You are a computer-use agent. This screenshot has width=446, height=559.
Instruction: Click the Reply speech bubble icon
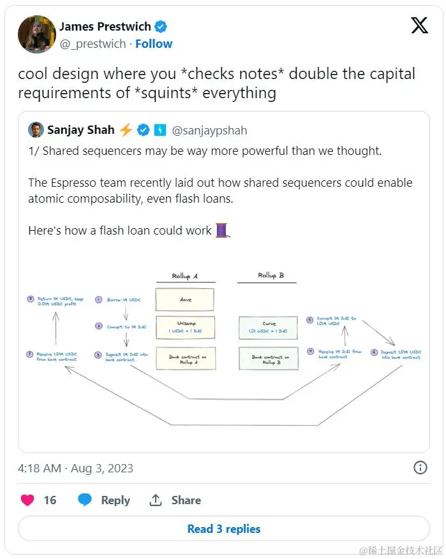[x=85, y=500]
